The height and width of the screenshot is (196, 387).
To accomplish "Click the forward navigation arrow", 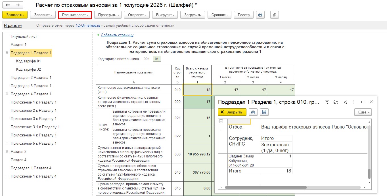I will tap(18, 5).
